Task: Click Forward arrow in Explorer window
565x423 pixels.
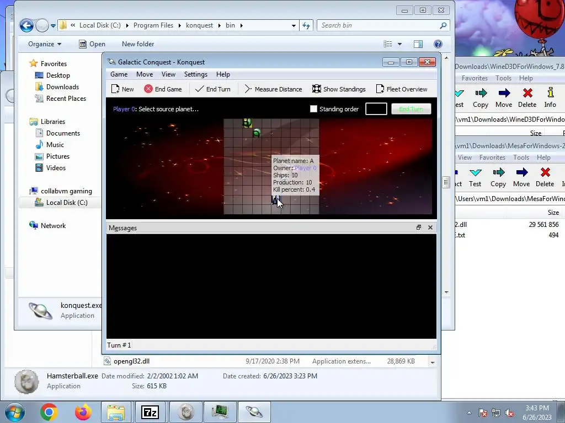Action: pyautogui.click(x=42, y=25)
